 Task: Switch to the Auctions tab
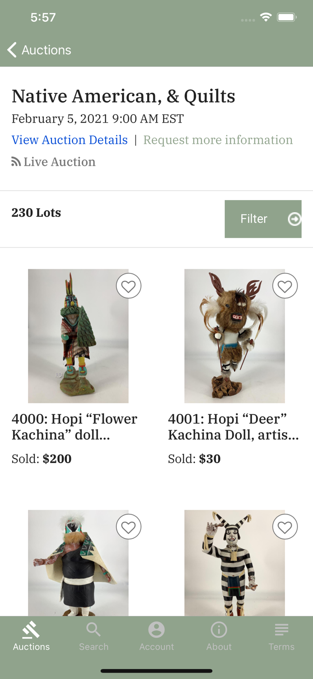coord(31,636)
